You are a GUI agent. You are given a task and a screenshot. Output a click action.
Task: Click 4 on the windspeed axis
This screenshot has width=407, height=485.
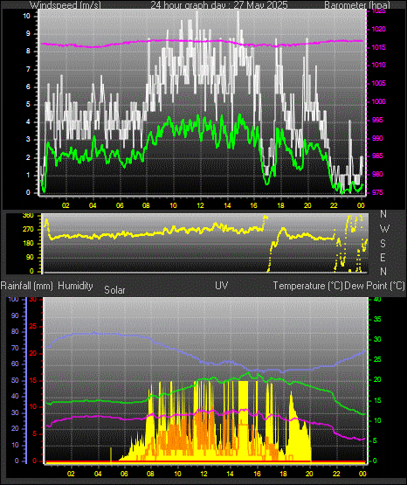pos(28,121)
